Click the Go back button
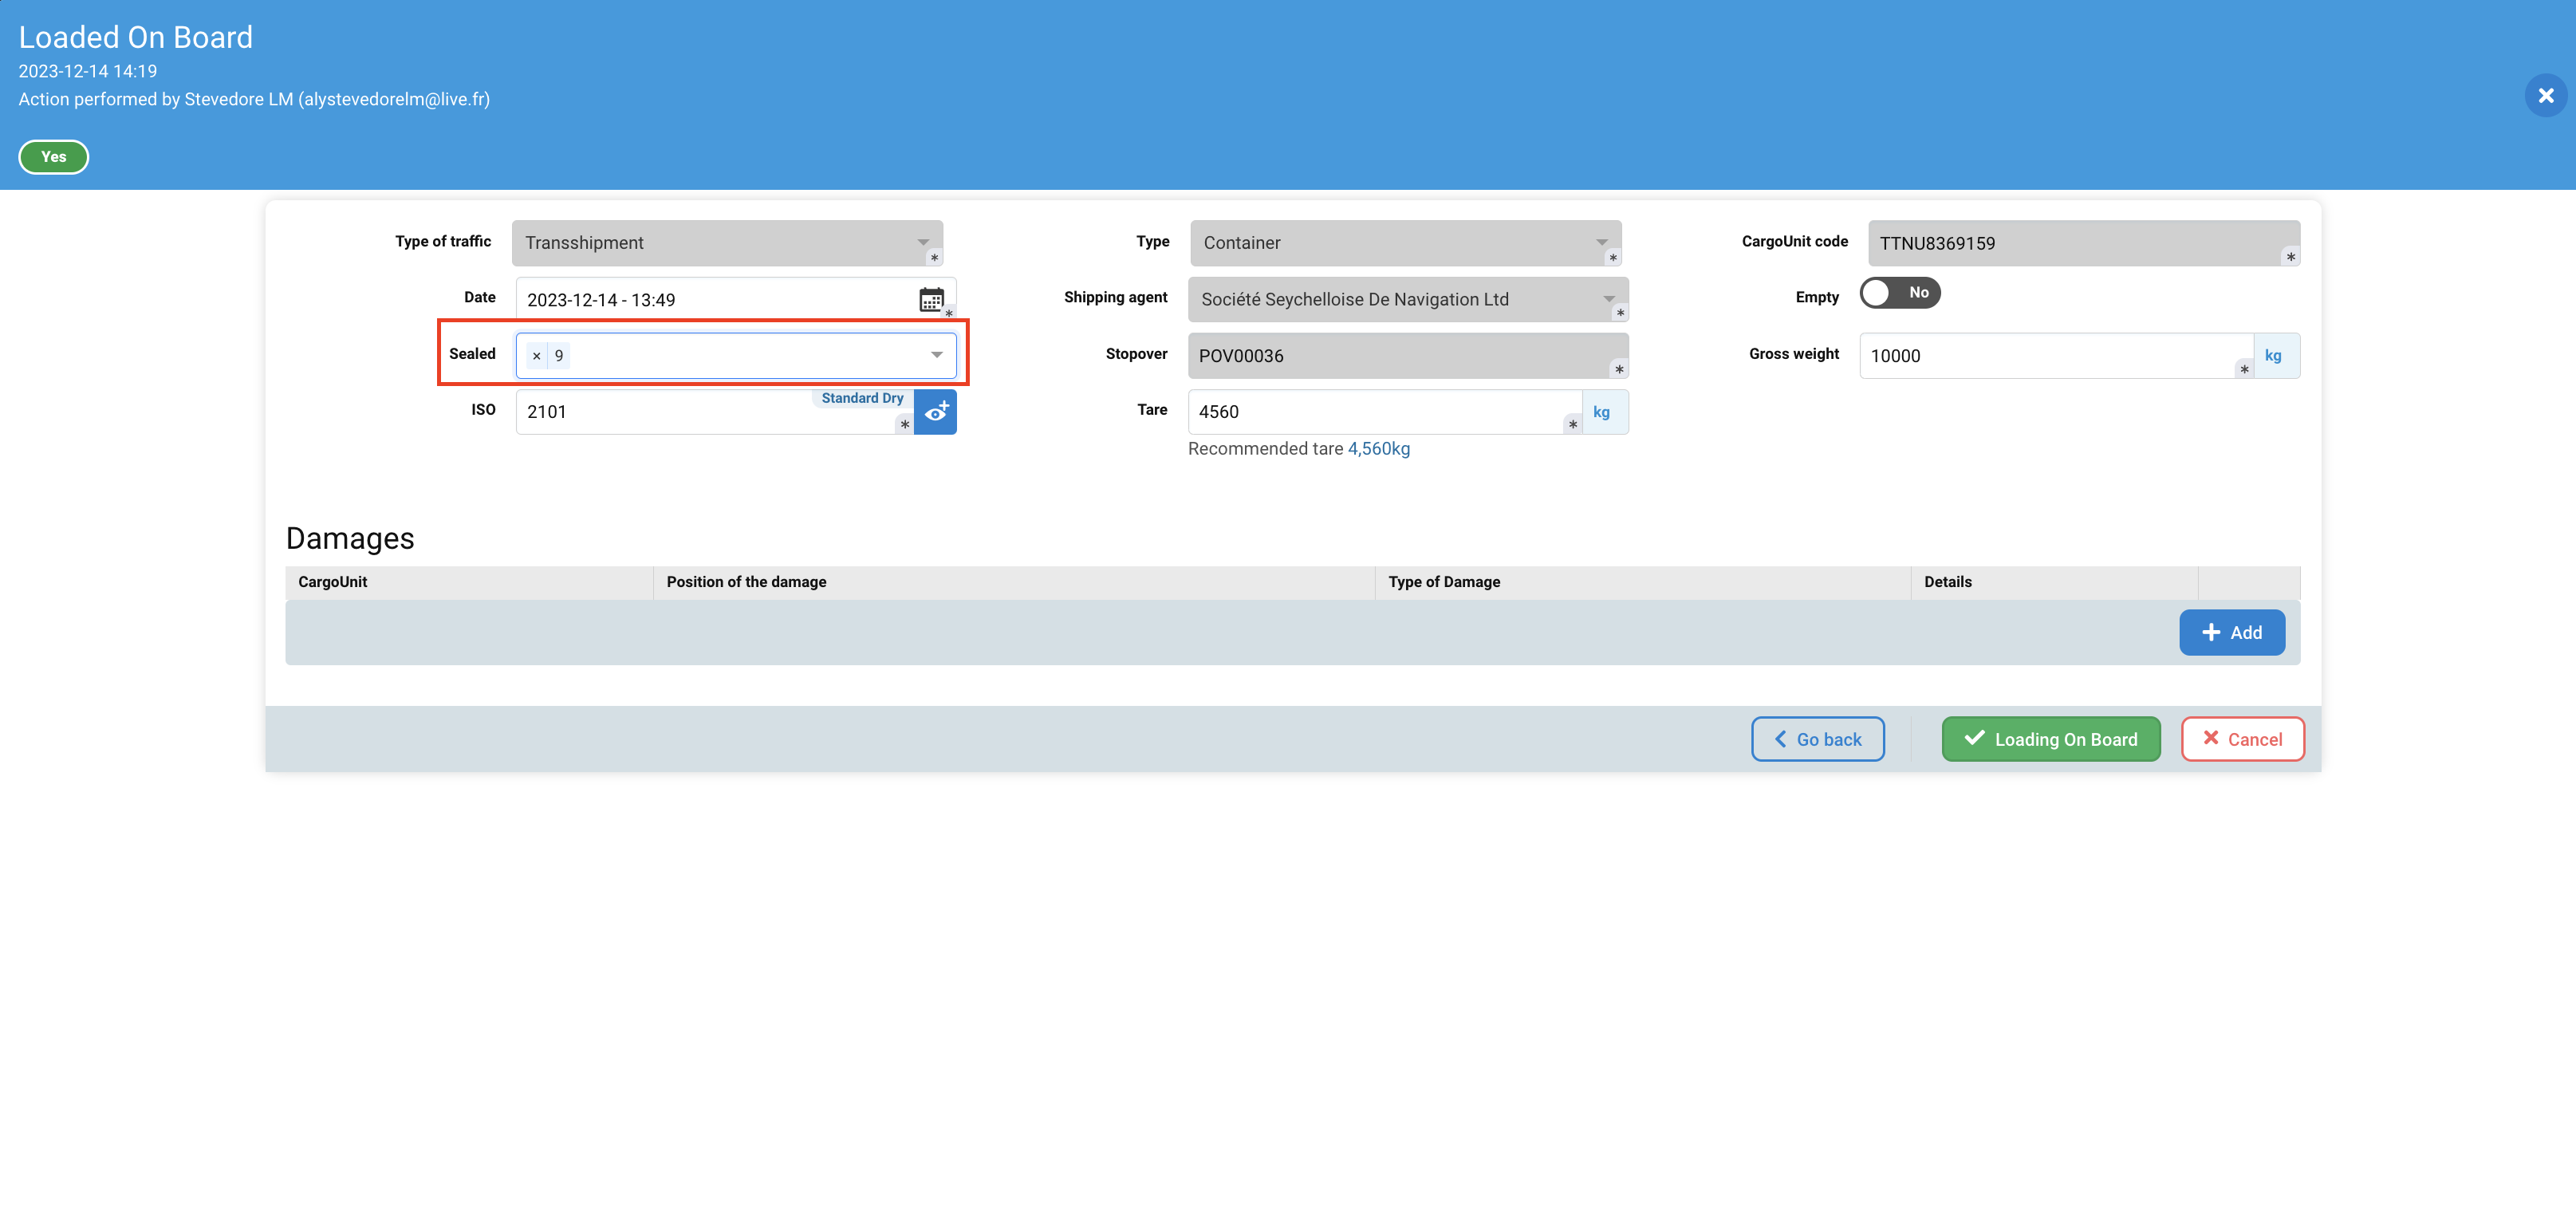This screenshot has height=1214, width=2576. (x=1817, y=739)
